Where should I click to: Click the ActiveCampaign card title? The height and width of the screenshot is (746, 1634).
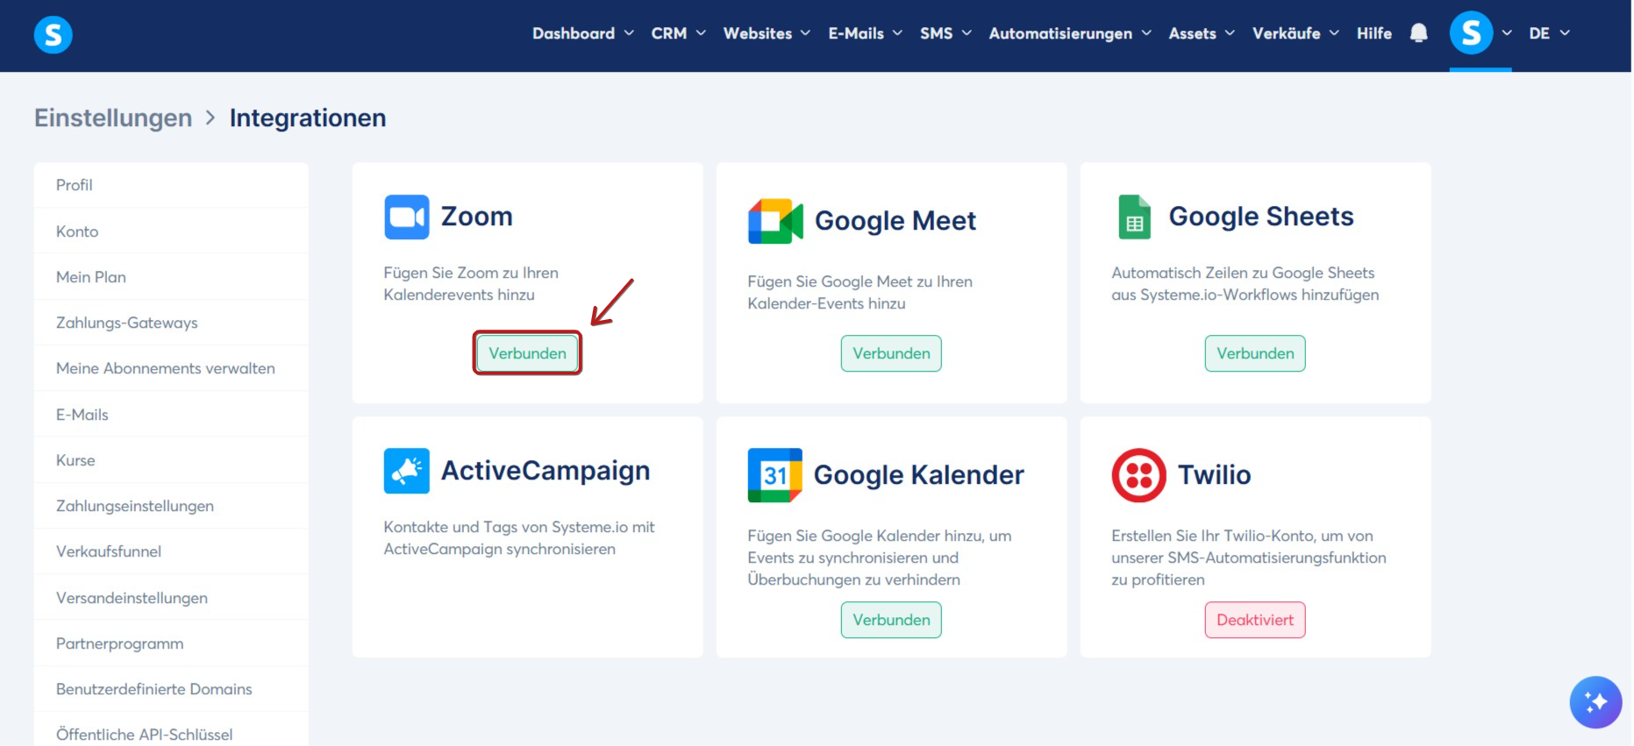point(546,471)
